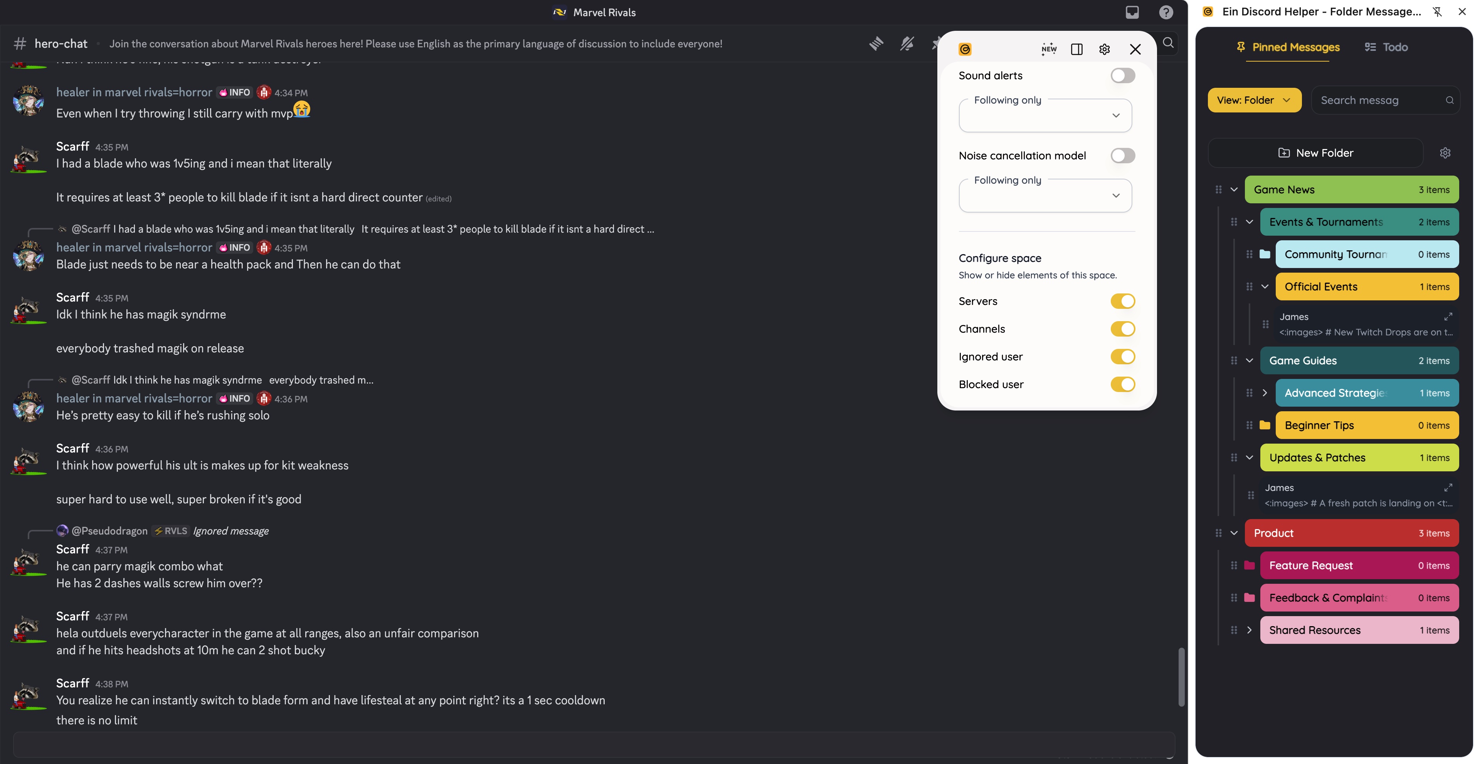Viewport: 1480px width, 764px height.
Task: Disable the Servers toggle
Action: [1122, 302]
